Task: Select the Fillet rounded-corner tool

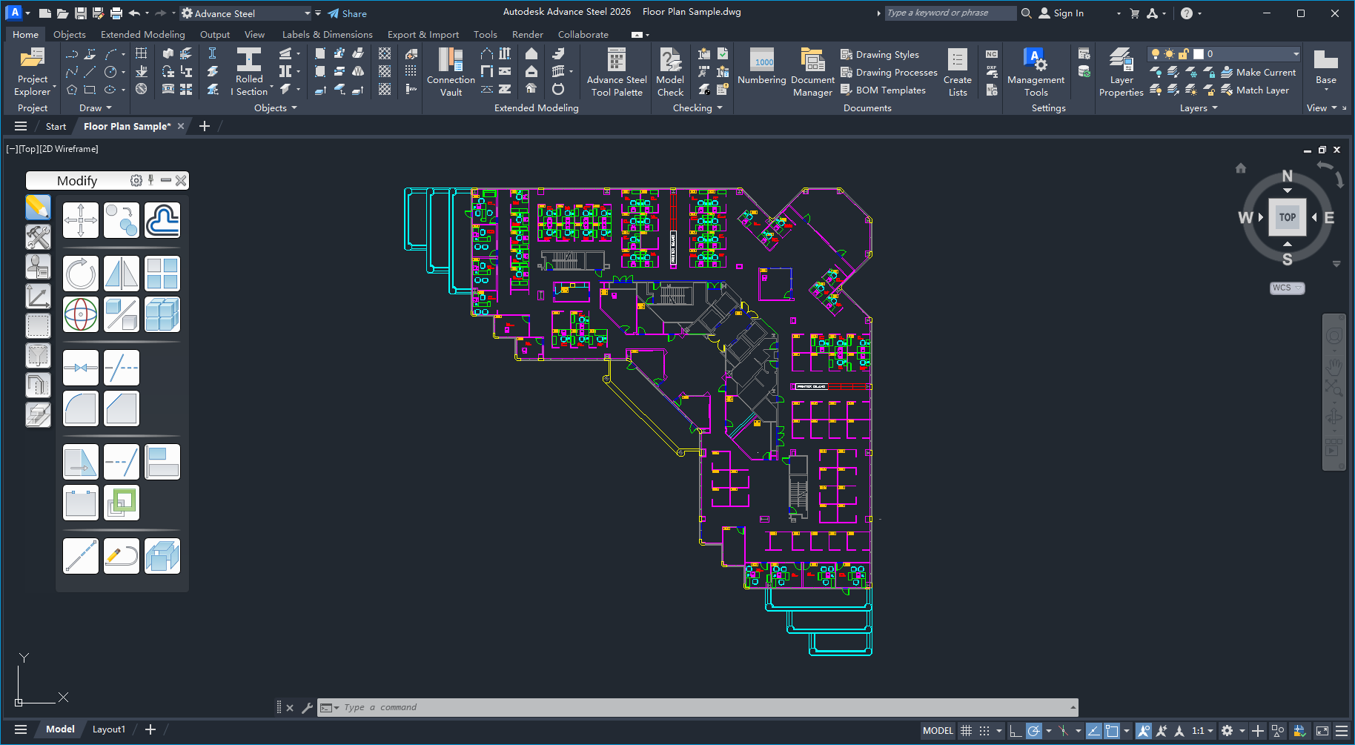Action: tap(81, 408)
